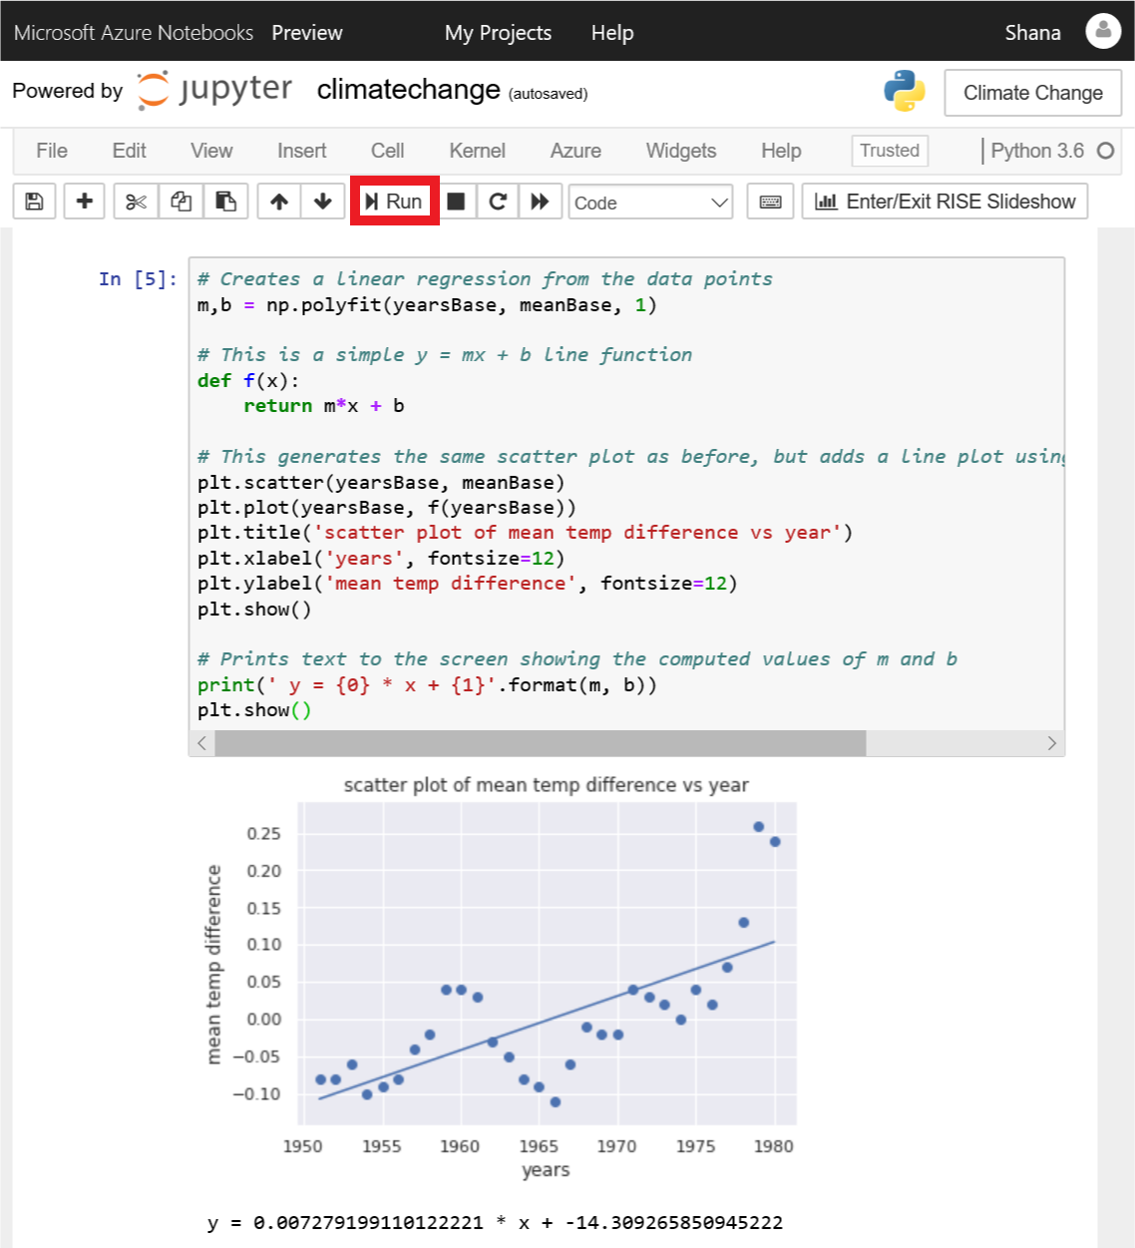Screen dimensions: 1135x1248
Task: Restart and run all with fast-forward icon
Action: [540, 202]
